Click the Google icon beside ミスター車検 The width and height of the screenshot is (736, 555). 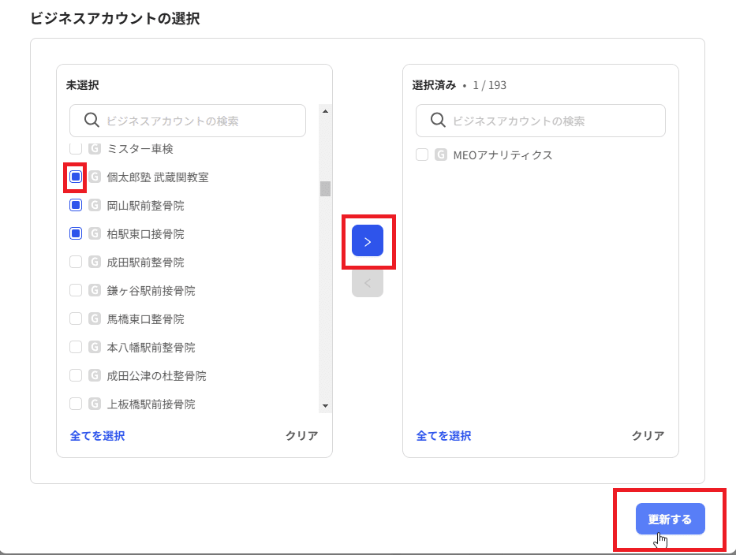pyautogui.click(x=94, y=149)
